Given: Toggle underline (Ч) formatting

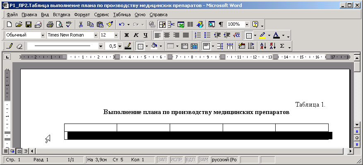Looking at the screenshot, I should point(145,35).
